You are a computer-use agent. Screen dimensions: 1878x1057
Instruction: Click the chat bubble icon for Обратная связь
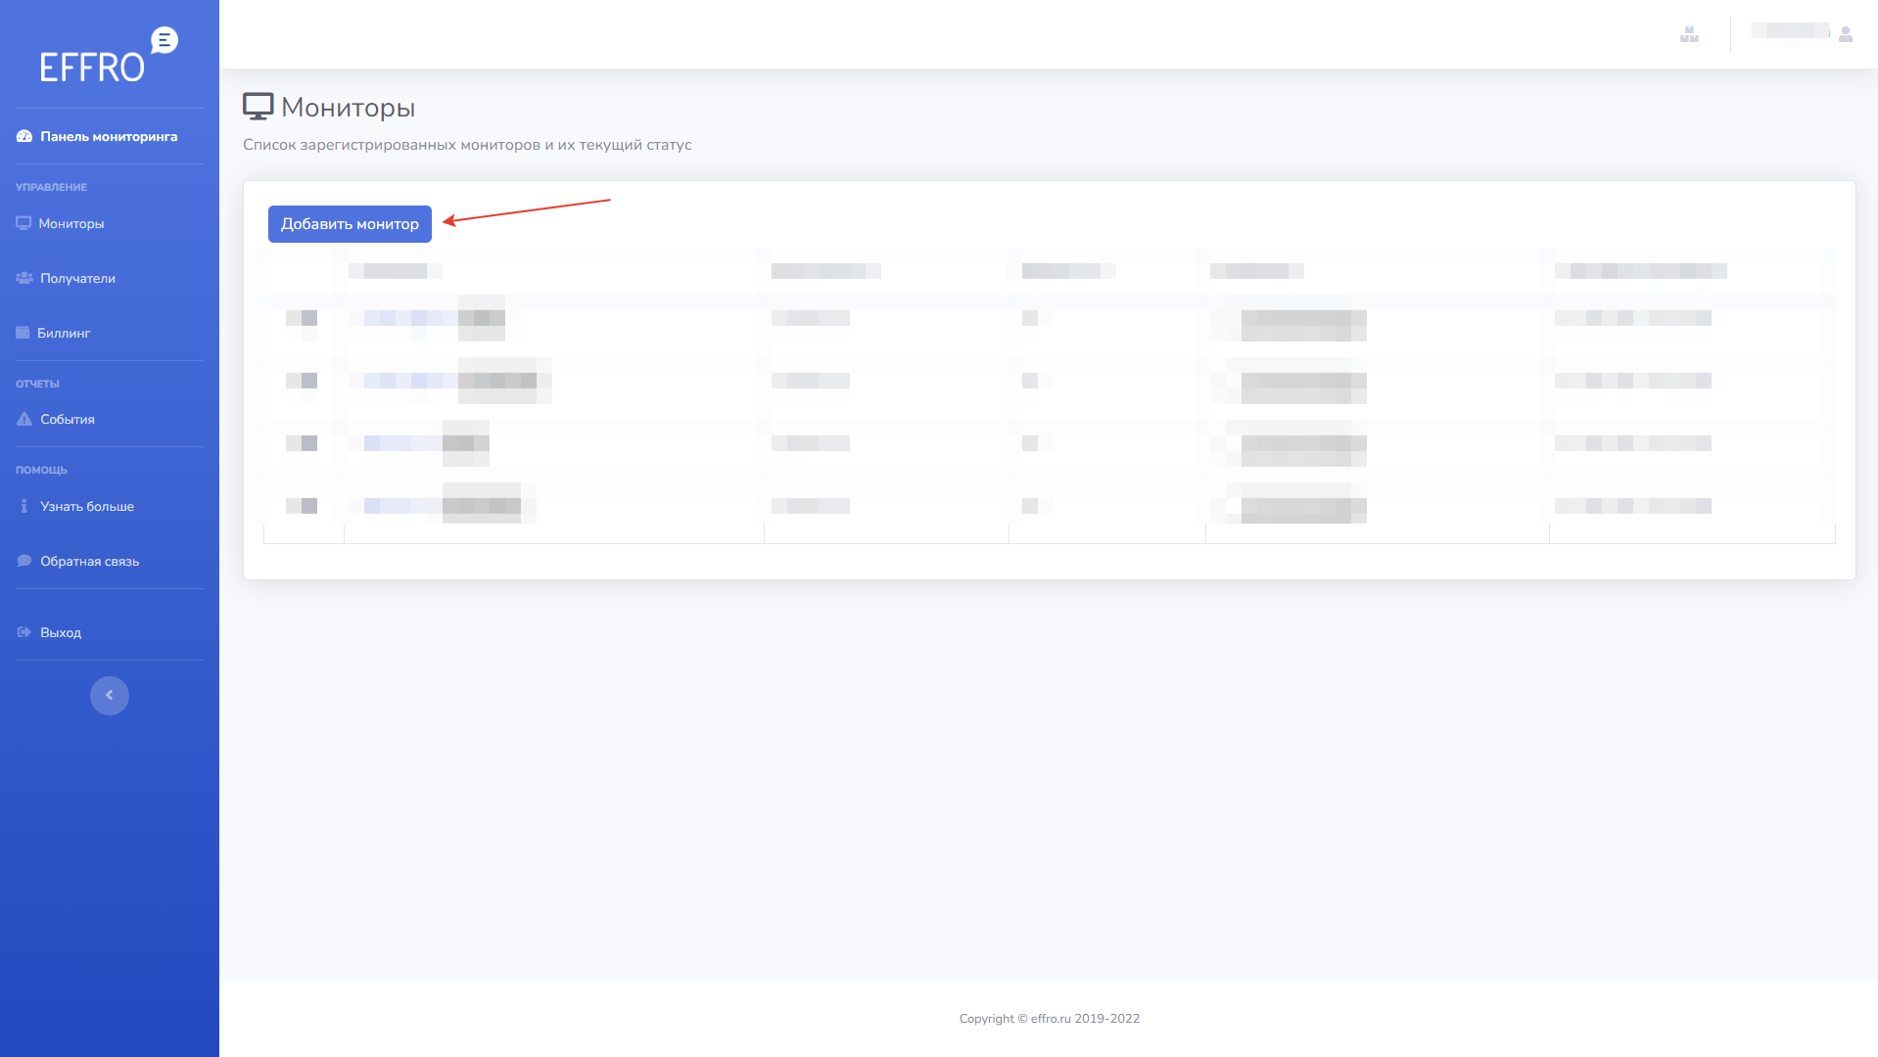tap(24, 562)
